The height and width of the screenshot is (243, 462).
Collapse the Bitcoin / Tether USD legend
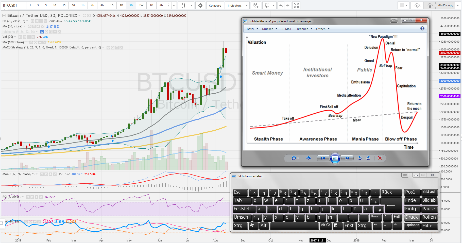pos(4,15)
